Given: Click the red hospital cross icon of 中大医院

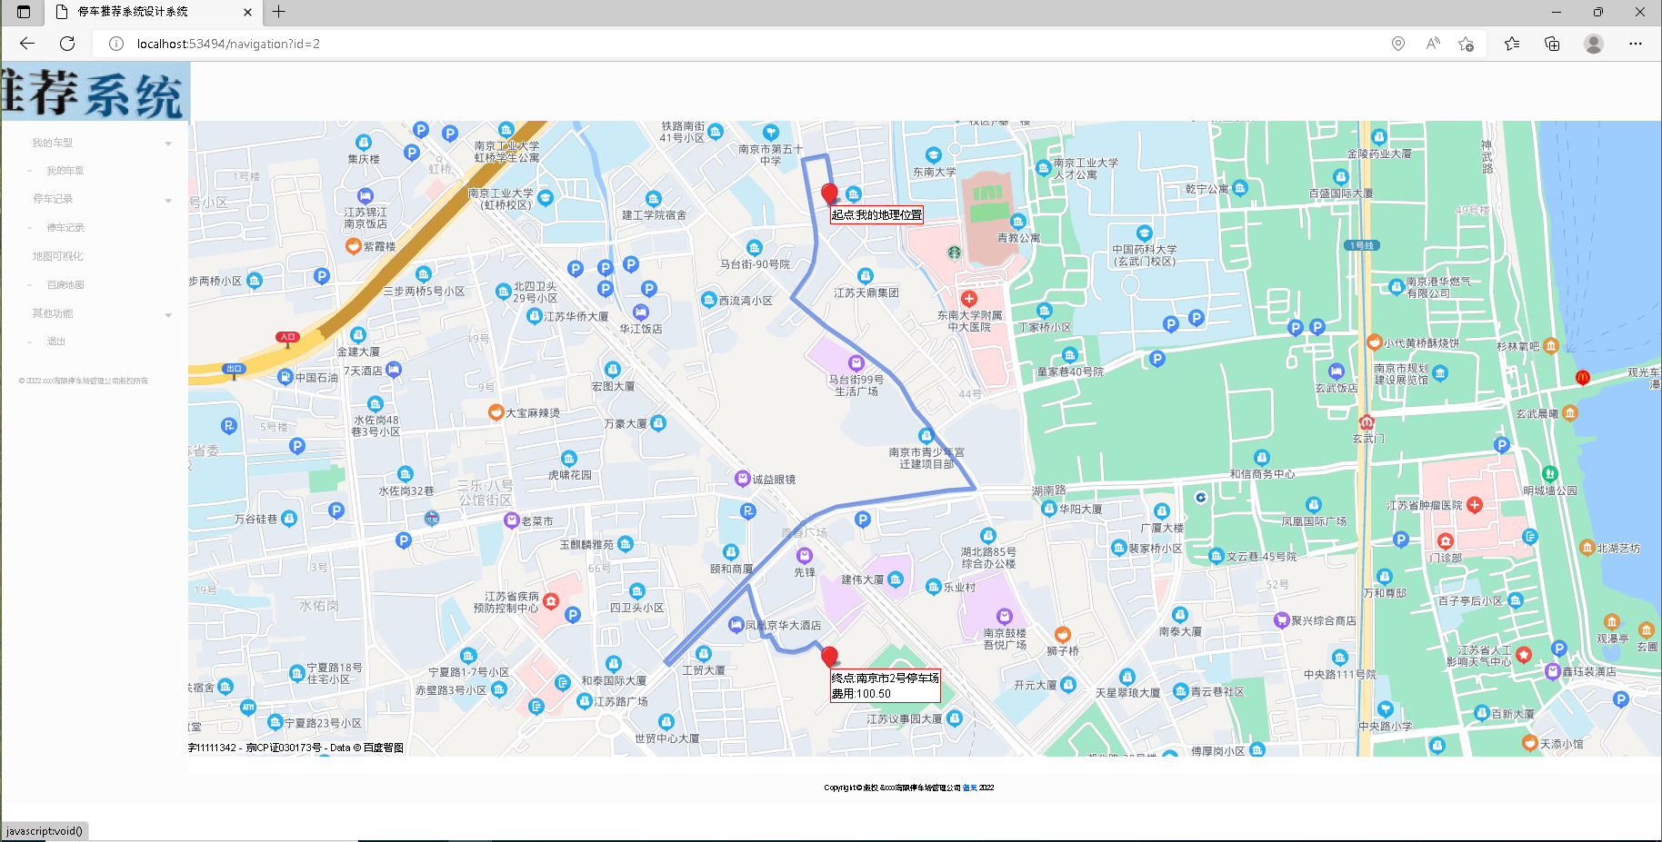Looking at the screenshot, I should pos(969,298).
